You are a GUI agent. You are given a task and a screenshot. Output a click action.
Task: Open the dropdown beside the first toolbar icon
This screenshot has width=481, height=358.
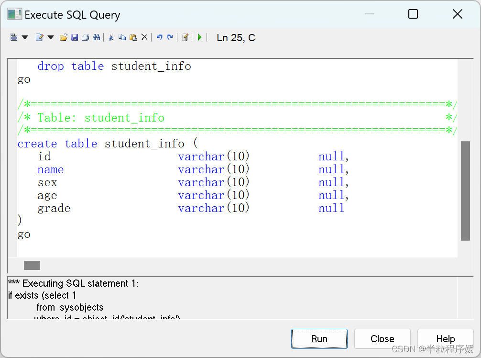point(25,37)
